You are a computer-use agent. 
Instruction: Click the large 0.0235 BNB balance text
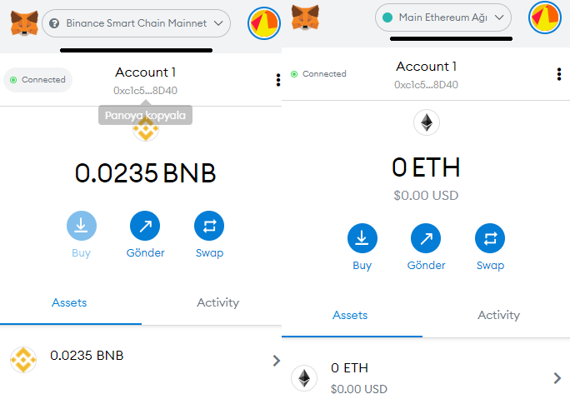point(145,173)
